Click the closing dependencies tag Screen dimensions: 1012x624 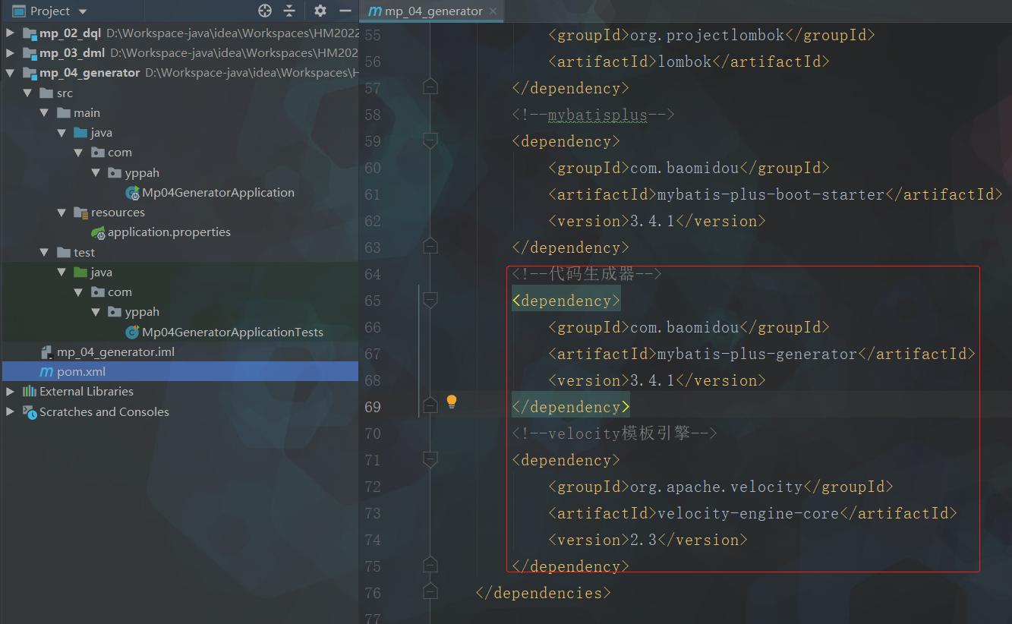click(x=543, y=593)
